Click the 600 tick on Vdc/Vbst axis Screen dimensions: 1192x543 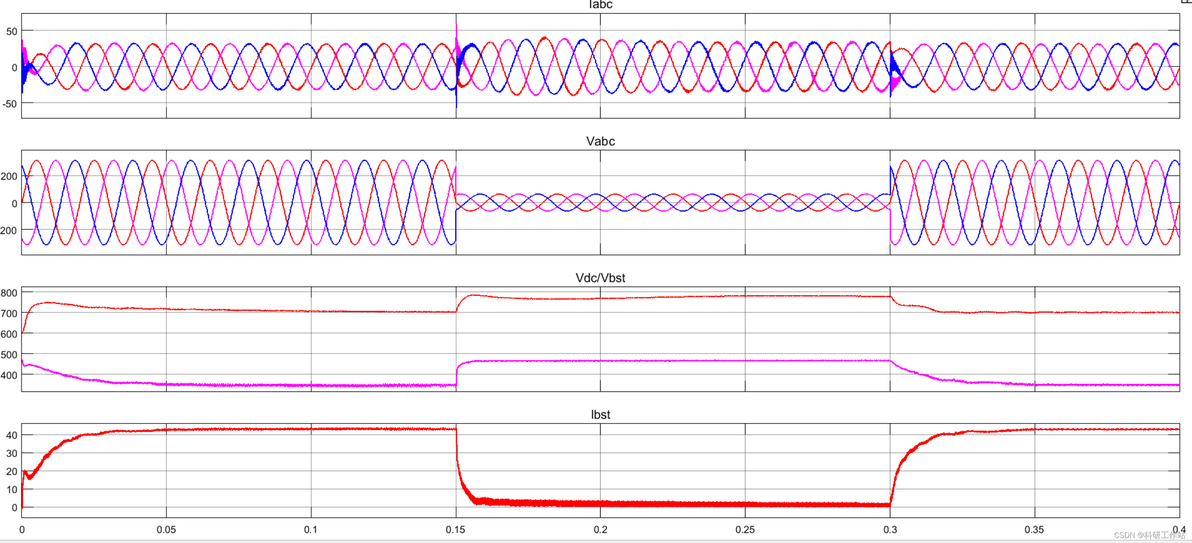(x=9, y=334)
